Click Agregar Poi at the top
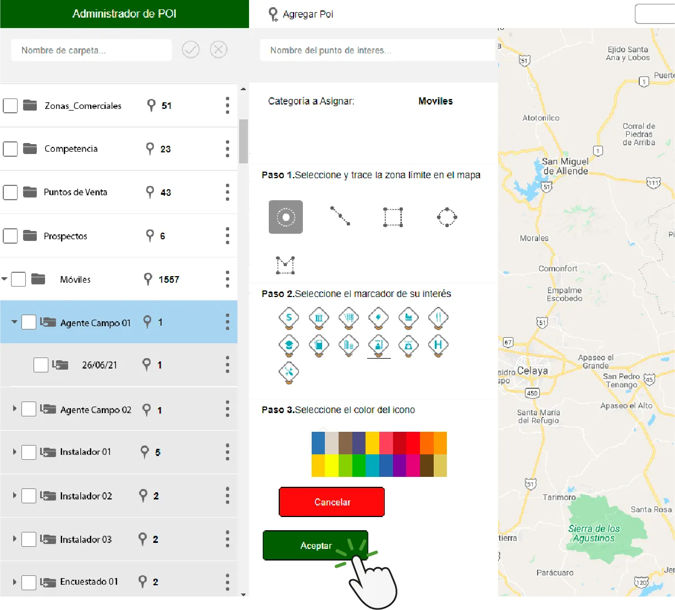 point(301,14)
